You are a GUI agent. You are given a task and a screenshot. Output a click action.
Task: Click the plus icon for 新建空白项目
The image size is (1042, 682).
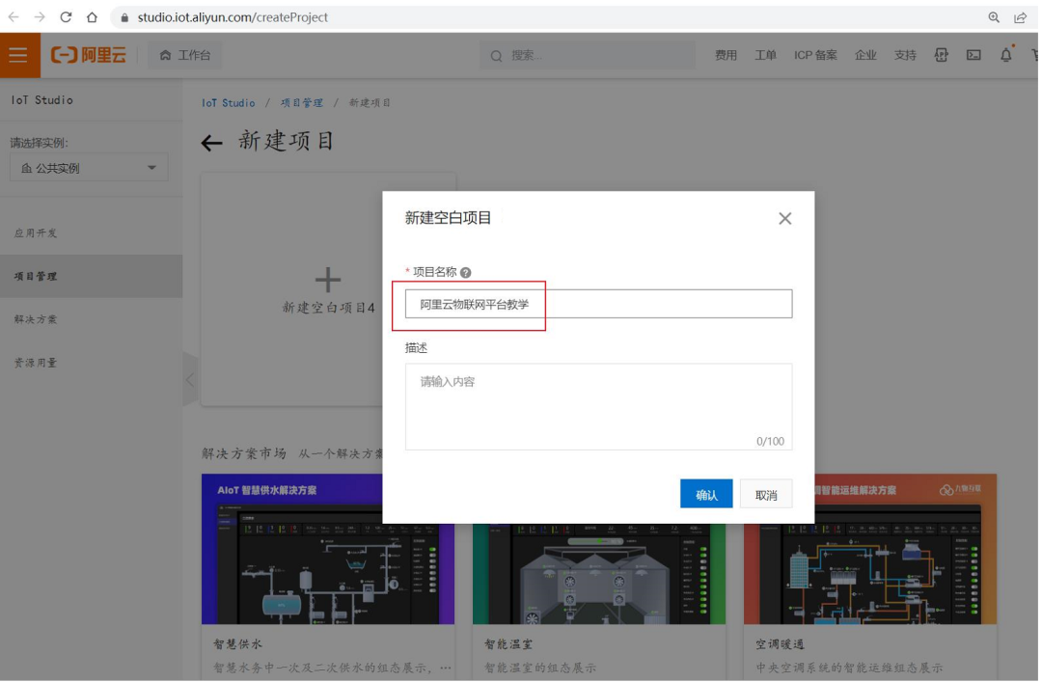click(x=328, y=280)
